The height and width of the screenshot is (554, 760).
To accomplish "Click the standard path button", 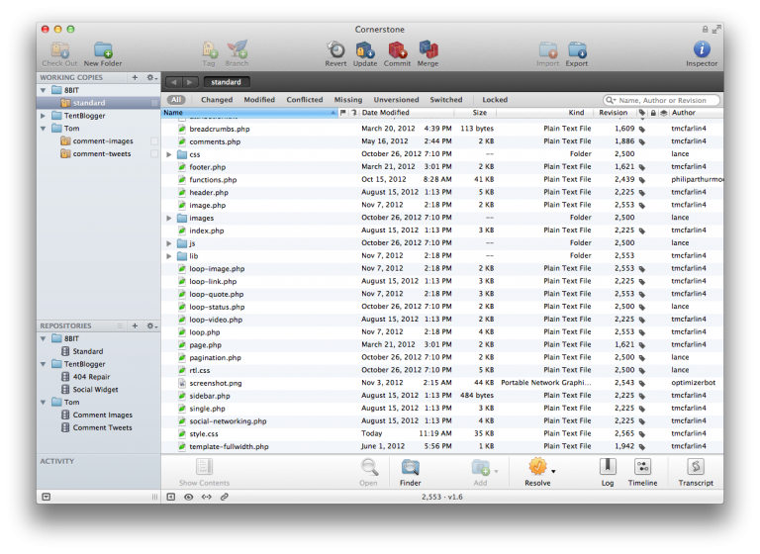I will click(x=227, y=82).
